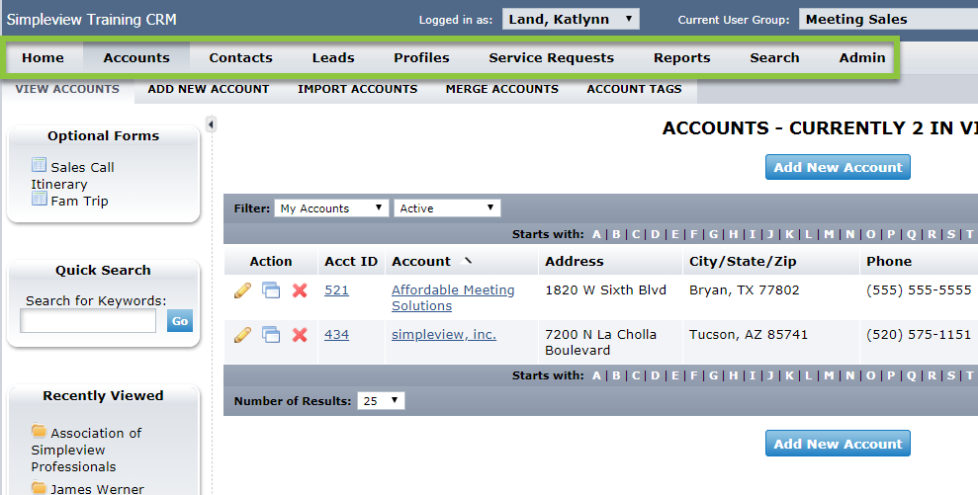Edit simpleview, inc. using pencil icon
Screen dimensions: 978x495
242,335
